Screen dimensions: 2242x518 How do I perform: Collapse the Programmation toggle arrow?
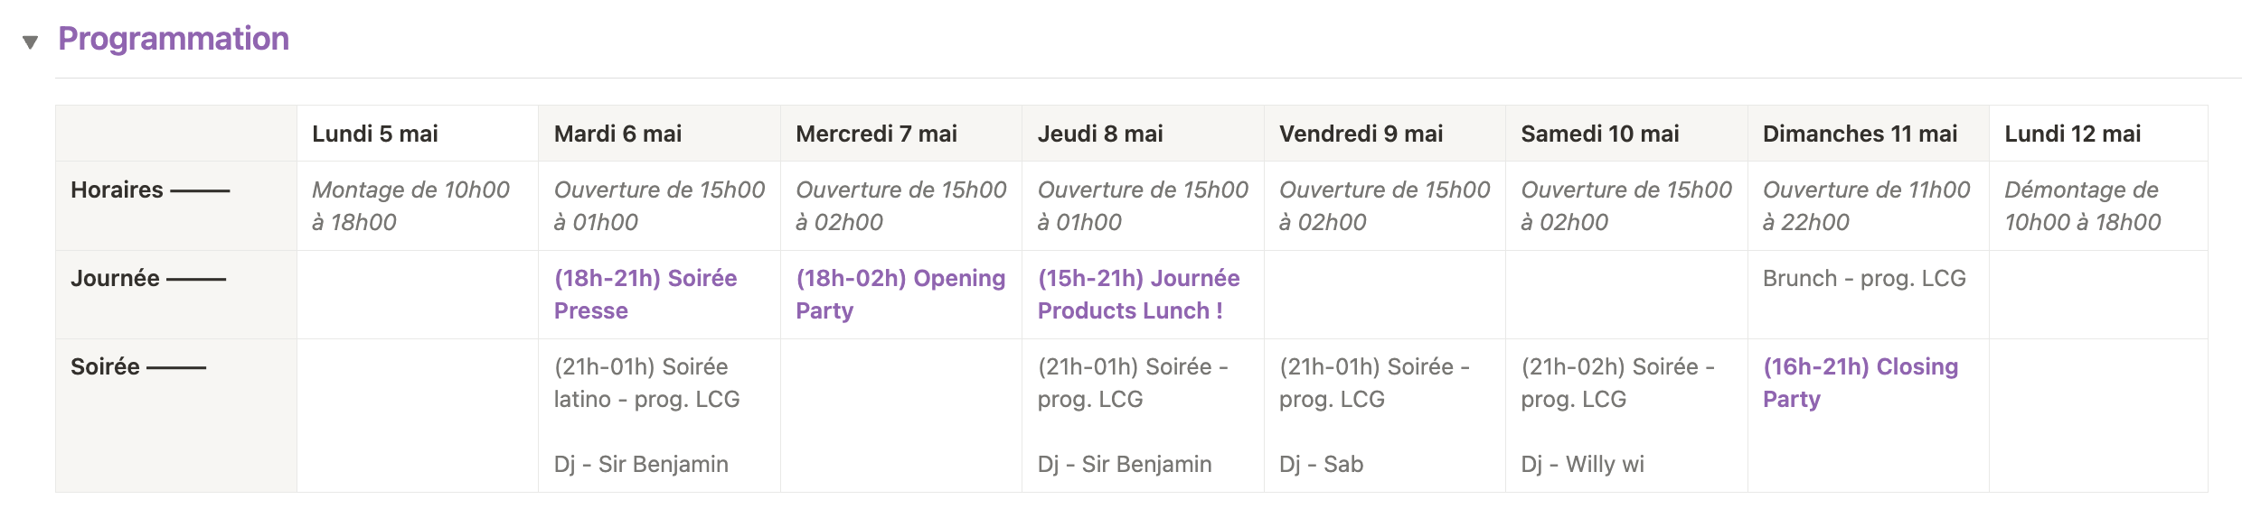coord(31,42)
